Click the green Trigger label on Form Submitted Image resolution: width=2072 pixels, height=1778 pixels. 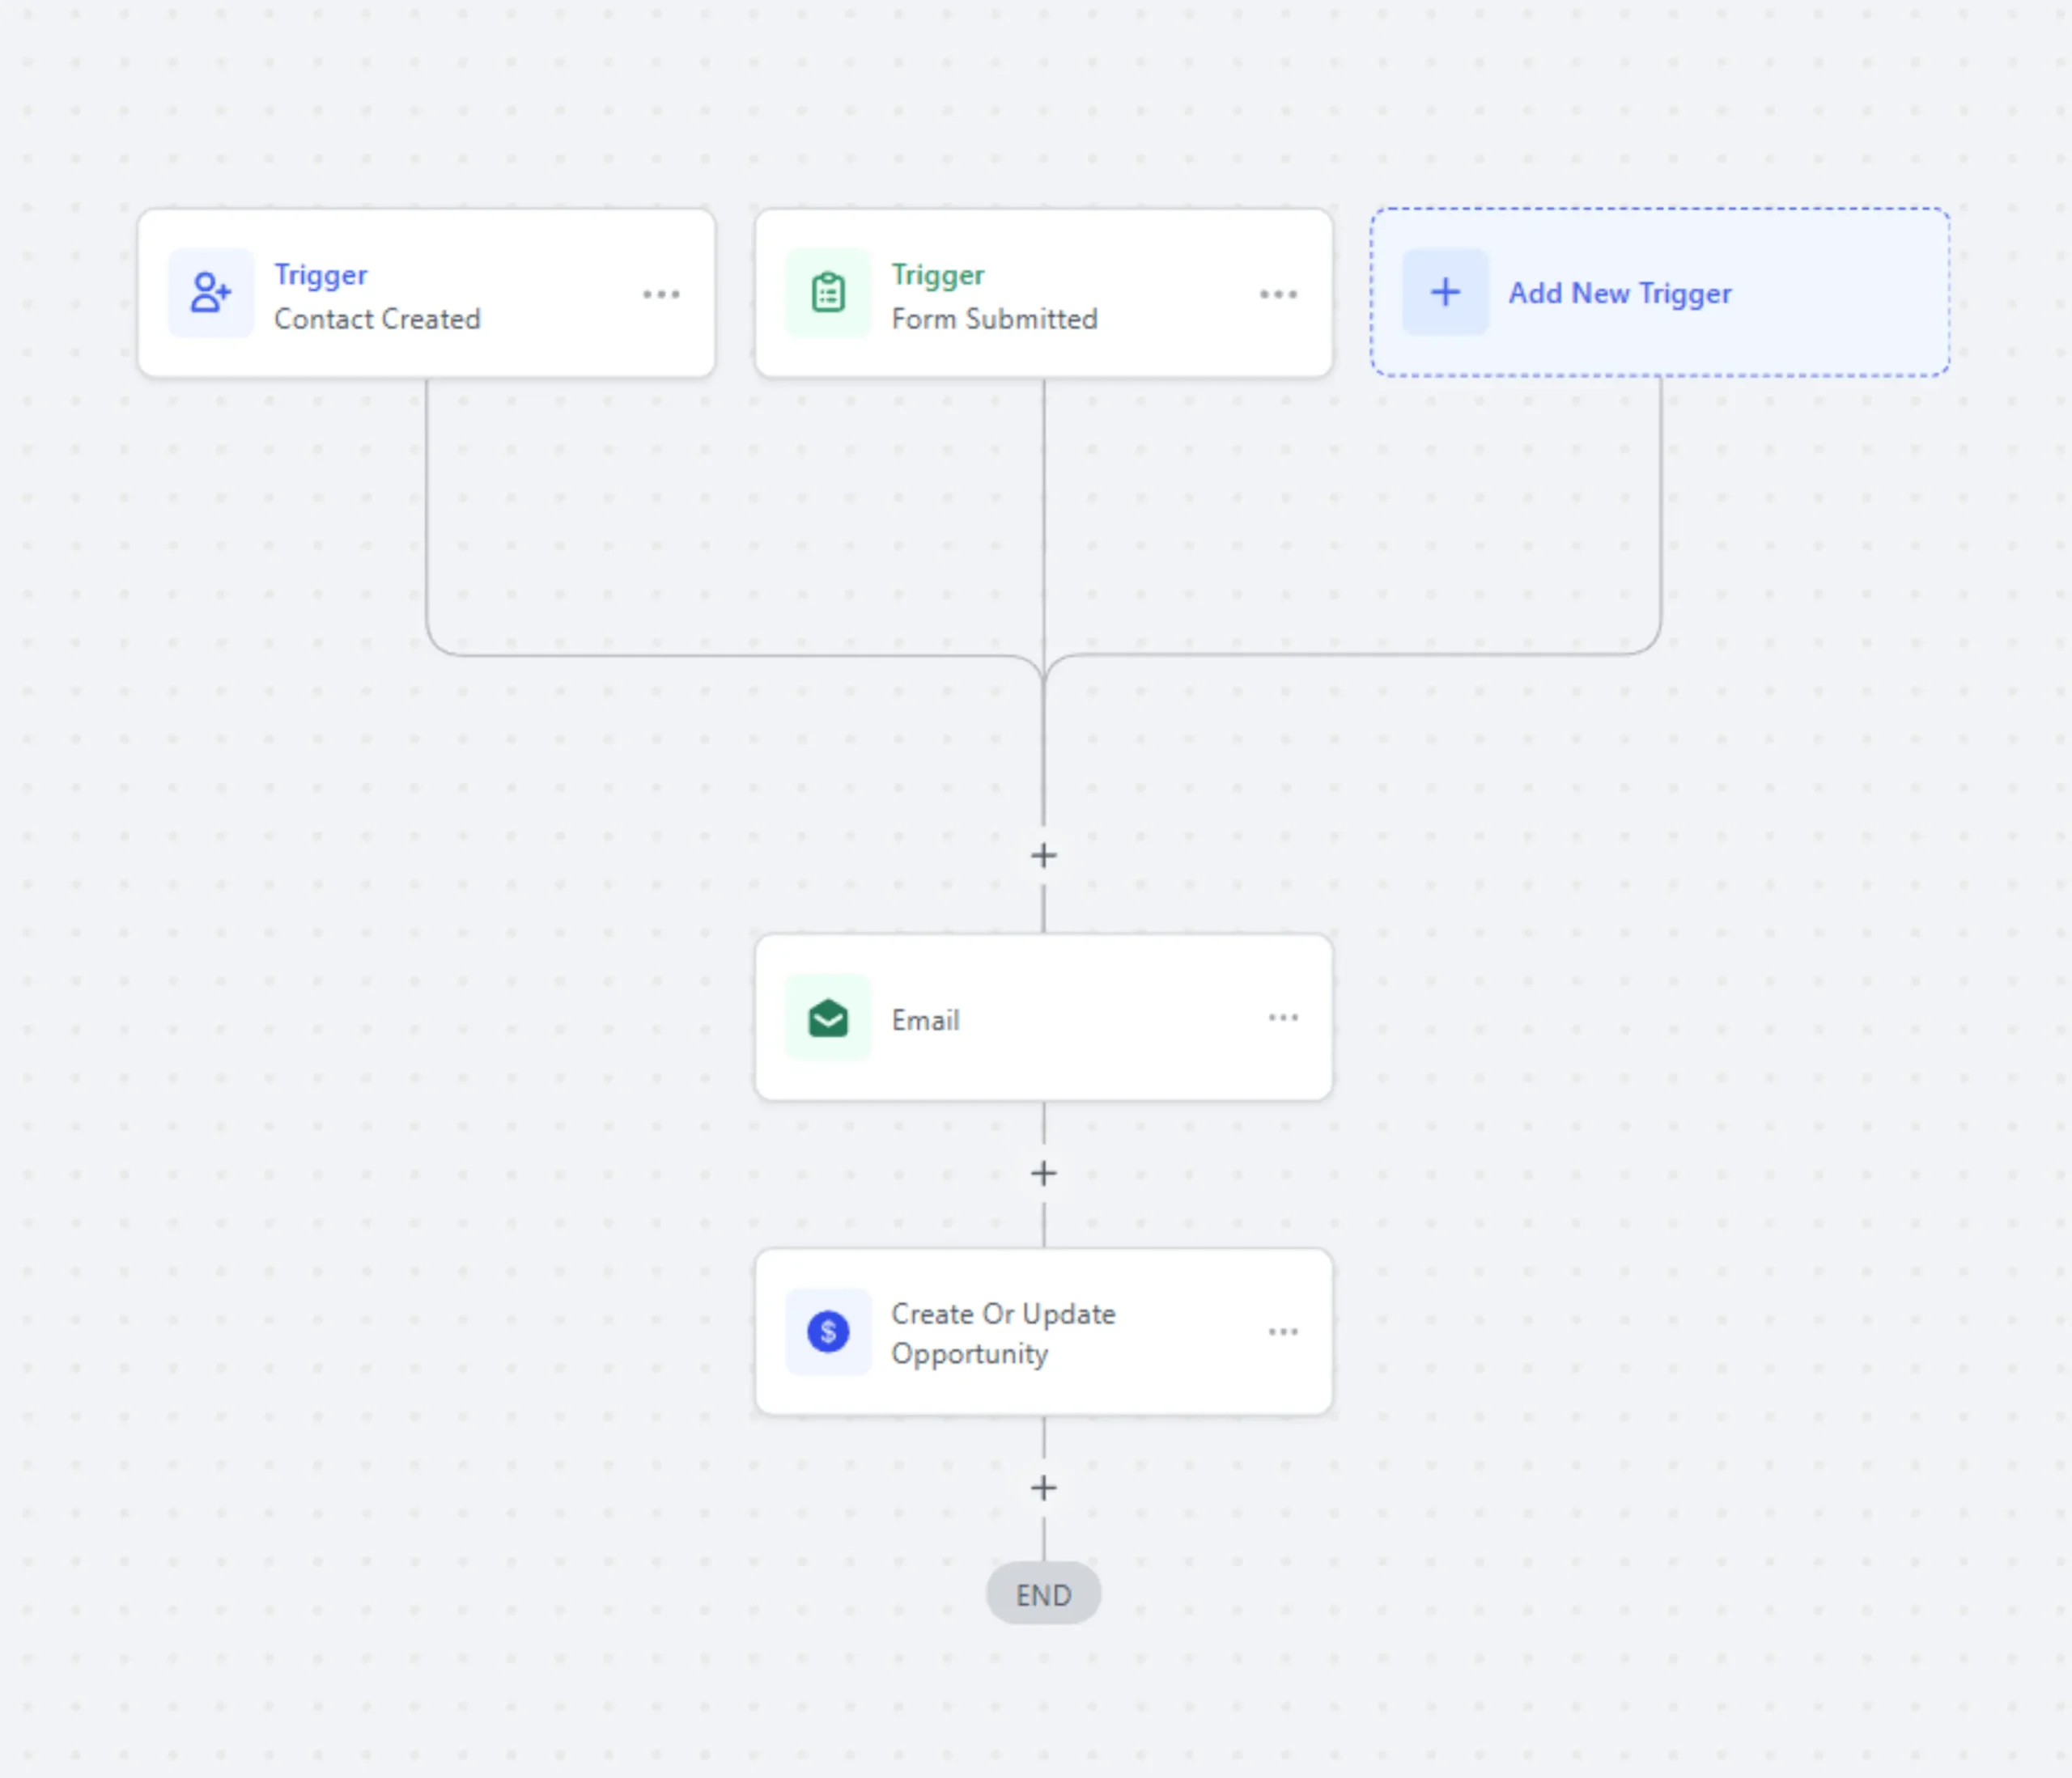point(938,275)
